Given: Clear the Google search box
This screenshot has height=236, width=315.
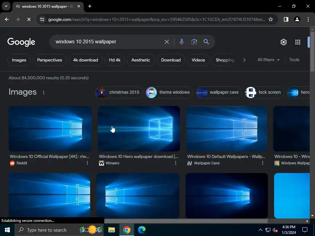Looking at the screenshot, I should point(166,42).
